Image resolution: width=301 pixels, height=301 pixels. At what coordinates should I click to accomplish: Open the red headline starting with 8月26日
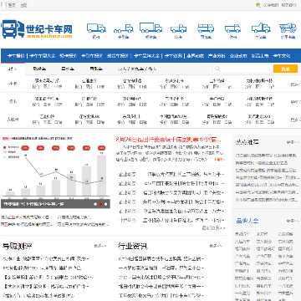pyautogui.click(x=169, y=139)
